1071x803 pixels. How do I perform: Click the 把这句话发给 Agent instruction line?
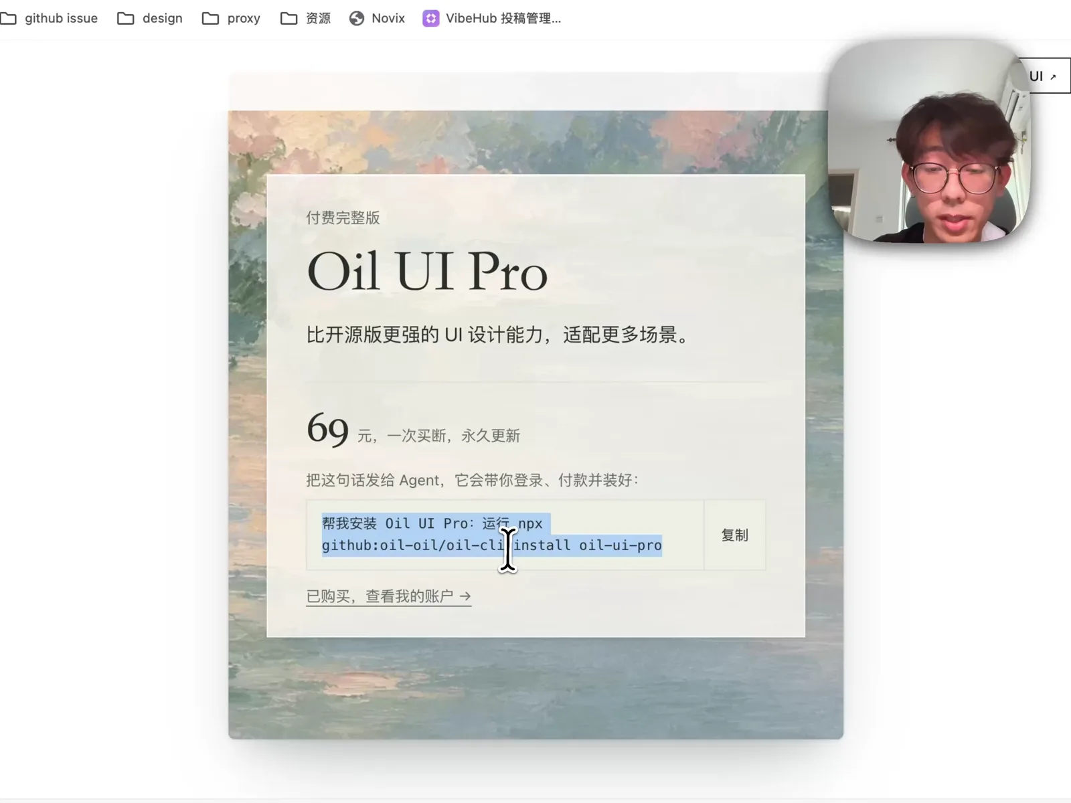click(x=473, y=480)
